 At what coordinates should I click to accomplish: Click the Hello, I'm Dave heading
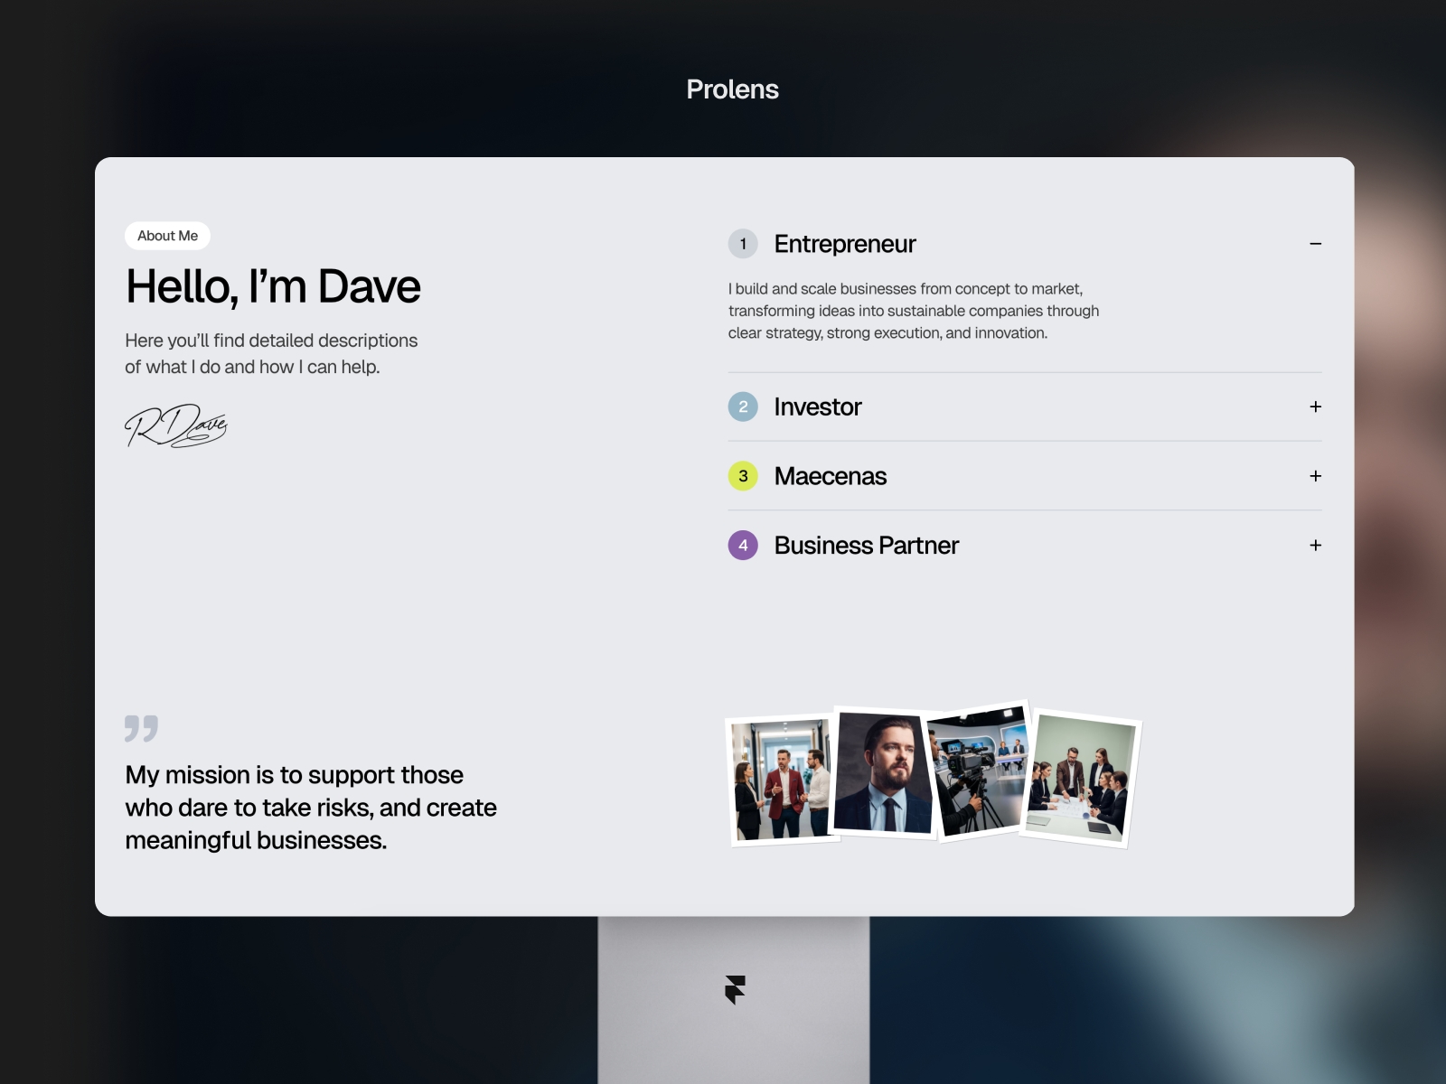coord(273,286)
